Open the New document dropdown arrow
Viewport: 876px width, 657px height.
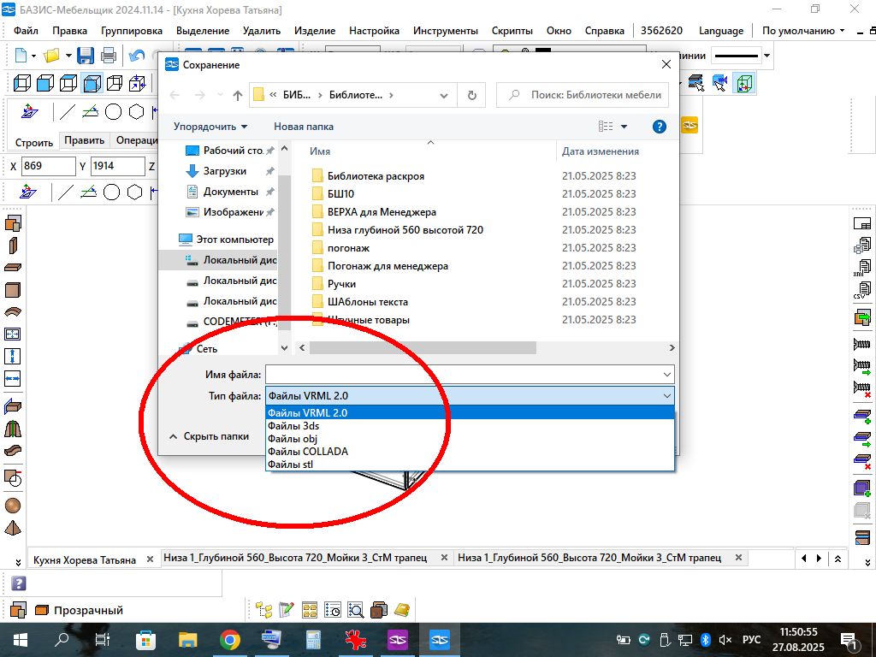33,56
